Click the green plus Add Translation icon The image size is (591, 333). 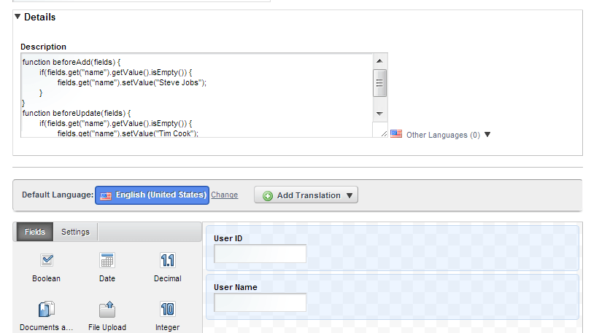click(268, 195)
